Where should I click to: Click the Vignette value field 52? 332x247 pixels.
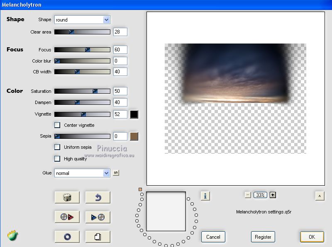(x=120, y=114)
